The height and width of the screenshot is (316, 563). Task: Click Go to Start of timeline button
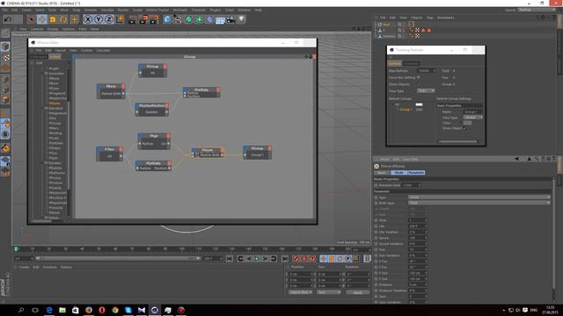pos(230,259)
